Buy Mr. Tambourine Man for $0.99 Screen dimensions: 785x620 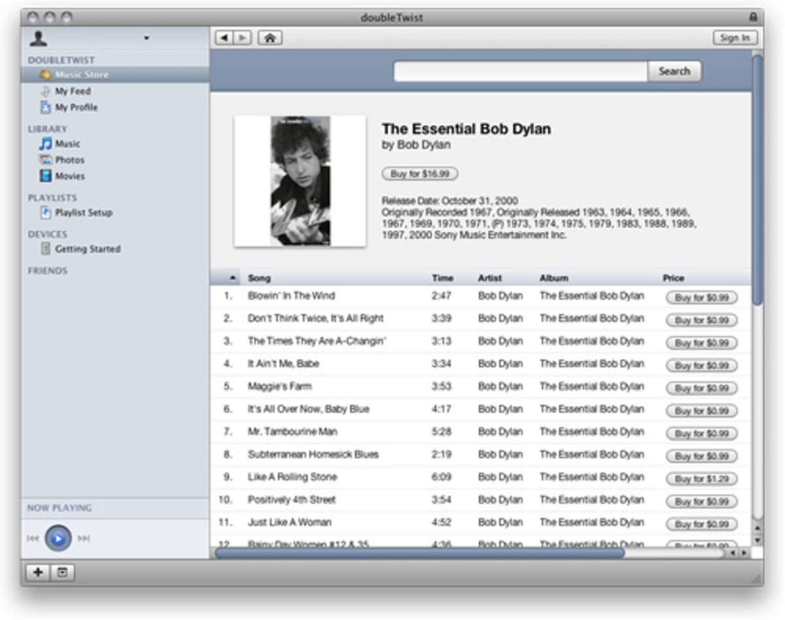tap(701, 434)
